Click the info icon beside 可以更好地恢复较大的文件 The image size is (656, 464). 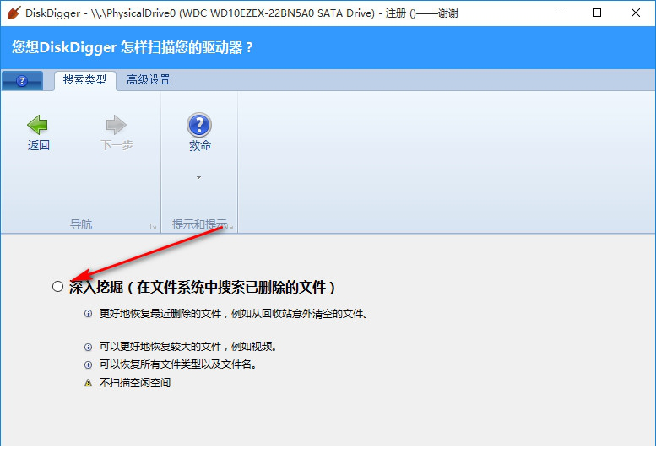[x=89, y=347]
